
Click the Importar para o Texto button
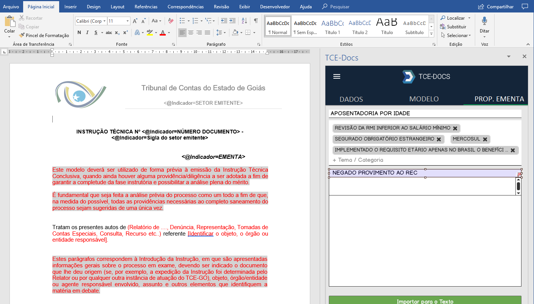coord(425,301)
